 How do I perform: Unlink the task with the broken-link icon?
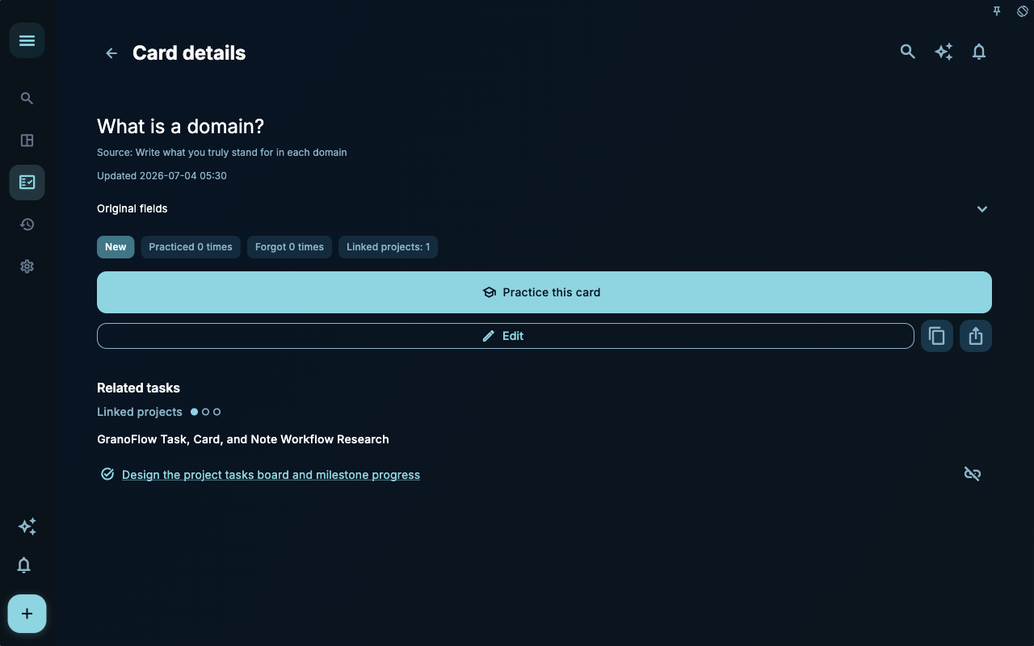click(973, 474)
